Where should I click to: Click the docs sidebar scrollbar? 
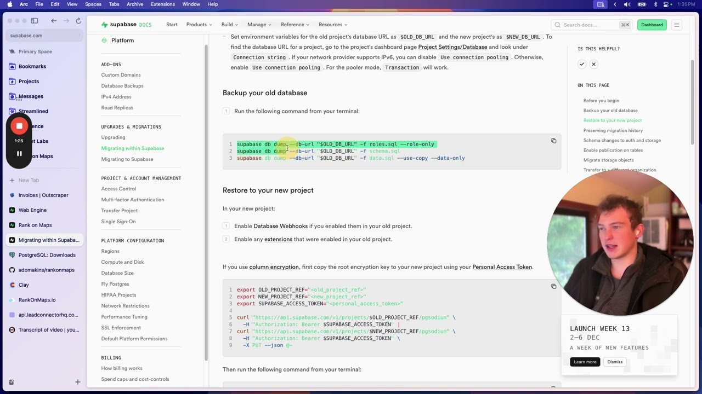click(x=206, y=202)
